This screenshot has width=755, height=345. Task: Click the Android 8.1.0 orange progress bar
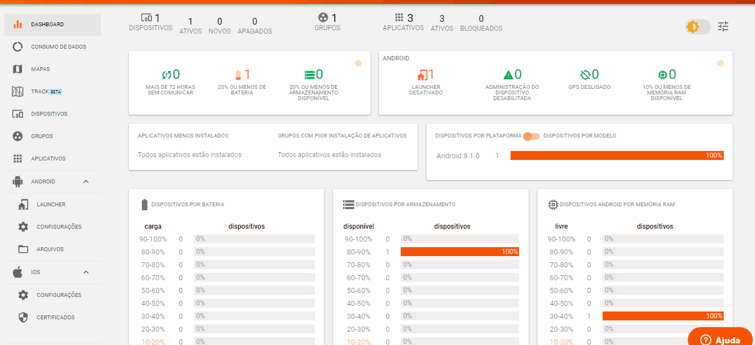click(x=617, y=155)
